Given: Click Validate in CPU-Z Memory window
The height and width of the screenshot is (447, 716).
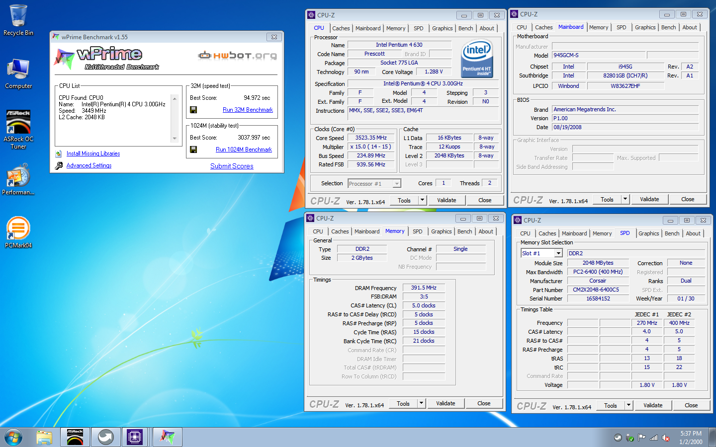Looking at the screenshot, I should click(446, 403).
